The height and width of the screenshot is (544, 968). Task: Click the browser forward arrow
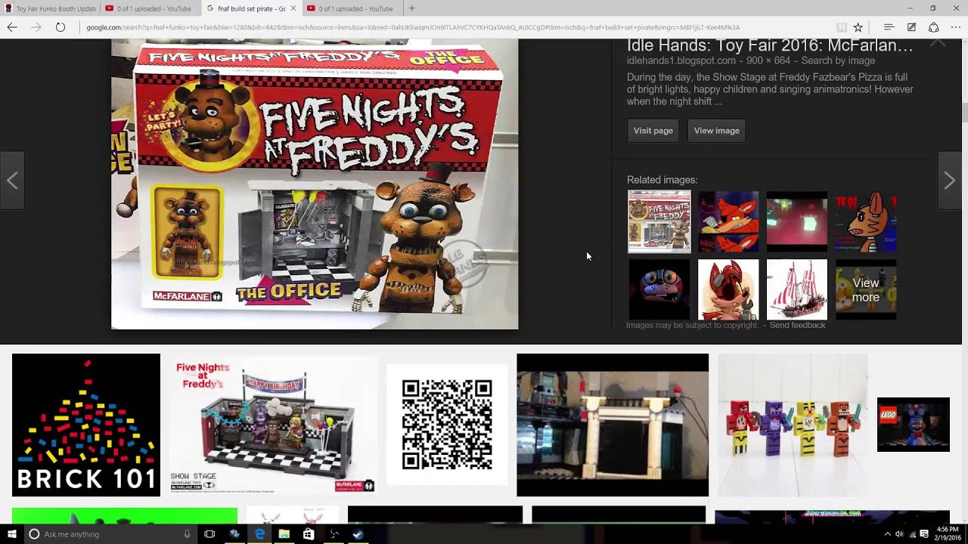point(36,27)
